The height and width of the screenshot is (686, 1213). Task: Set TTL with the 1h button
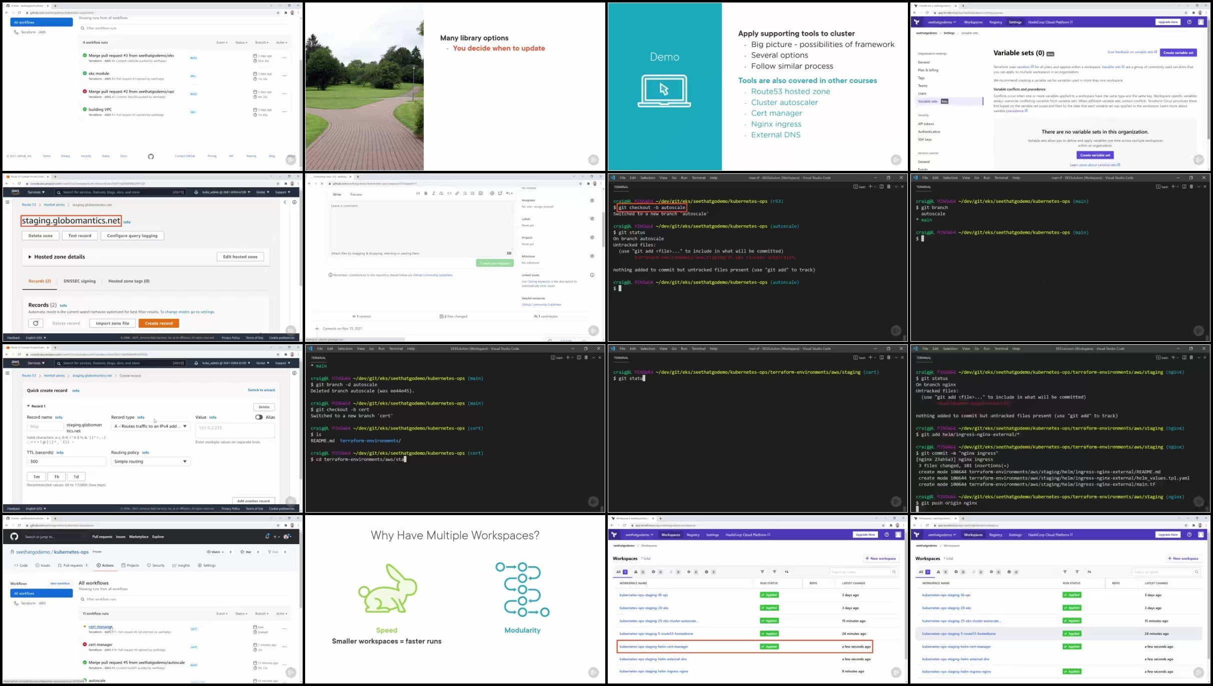pyautogui.click(x=57, y=477)
